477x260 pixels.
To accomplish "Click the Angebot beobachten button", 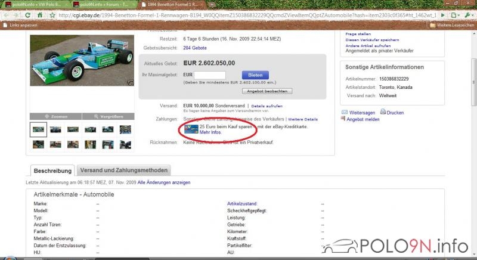I will click(267, 91).
